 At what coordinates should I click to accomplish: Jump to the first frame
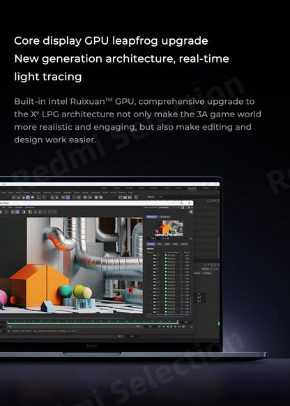point(160,326)
